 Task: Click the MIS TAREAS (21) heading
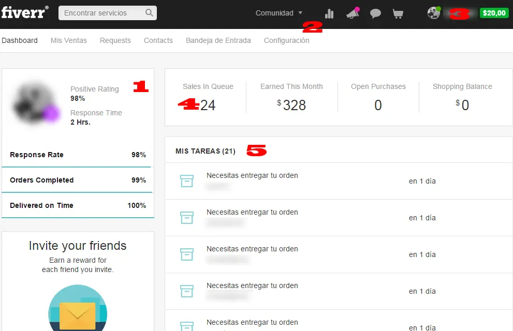[x=206, y=152]
